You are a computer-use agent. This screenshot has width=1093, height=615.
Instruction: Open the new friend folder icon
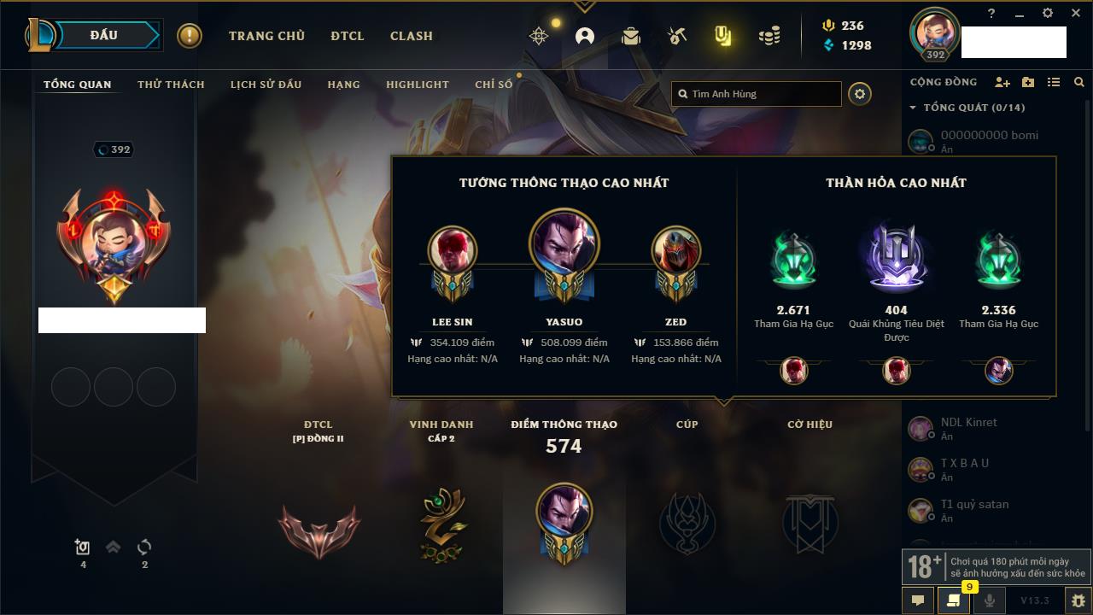tap(1028, 82)
